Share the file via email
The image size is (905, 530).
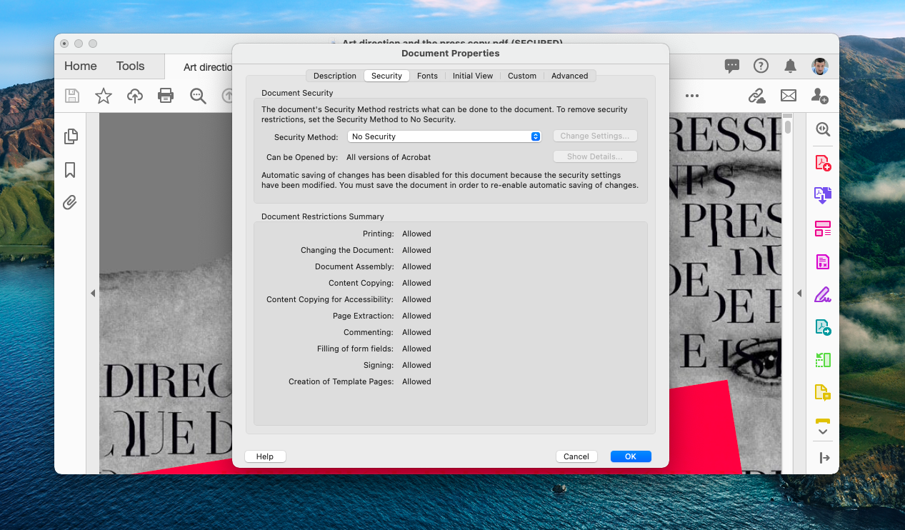click(x=788, y=95)
